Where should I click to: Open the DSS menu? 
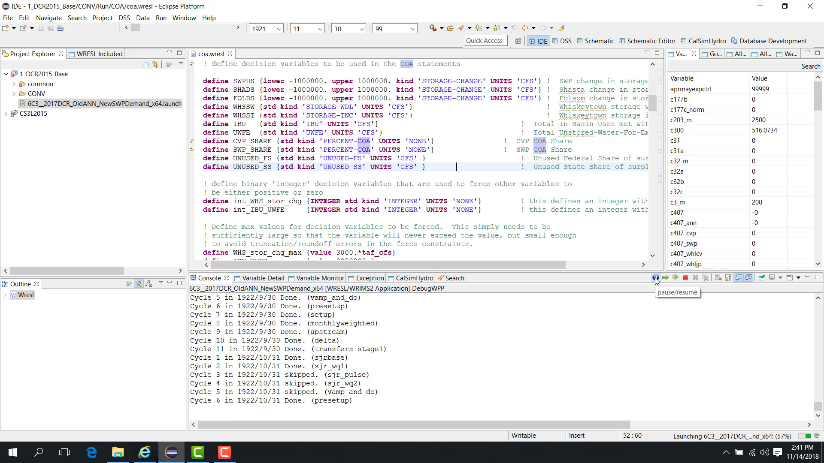click(x=124, y=18)
